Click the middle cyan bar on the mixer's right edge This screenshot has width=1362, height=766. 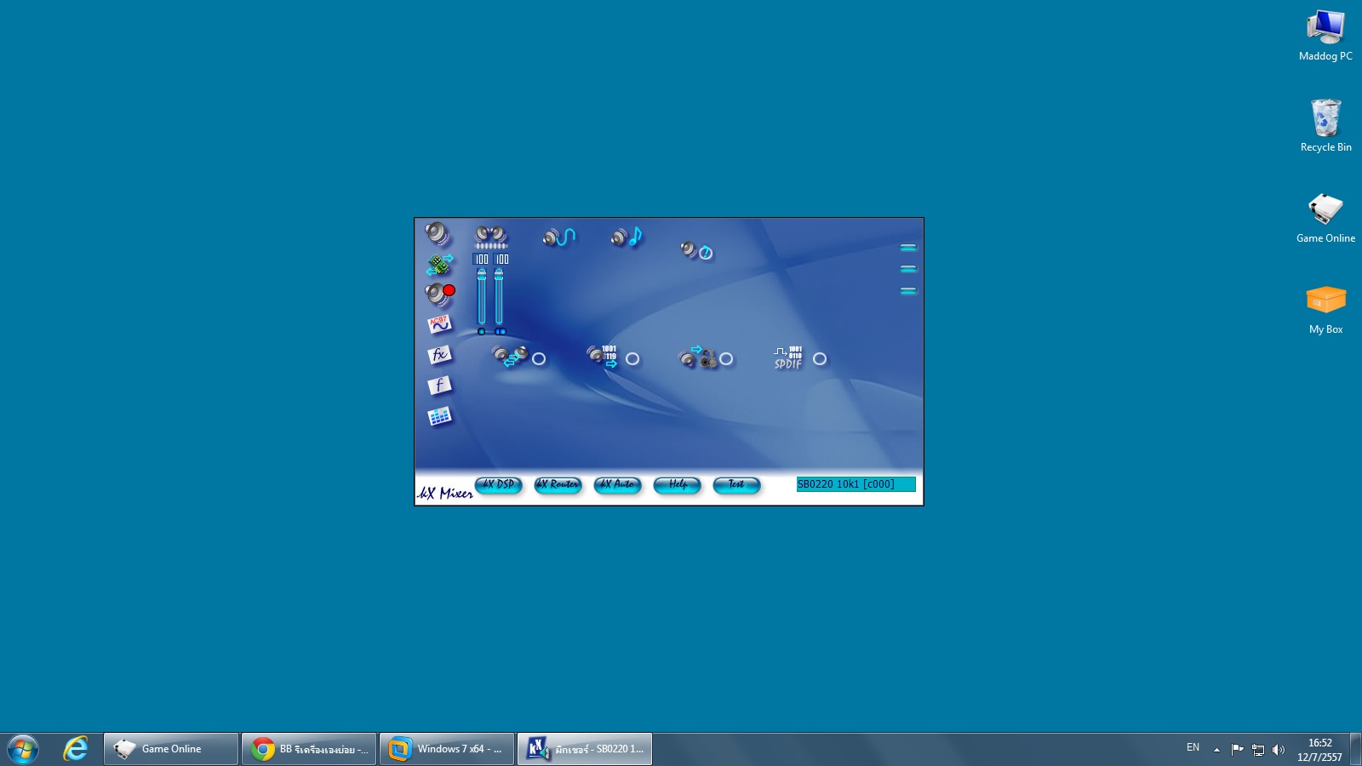[908, 269]
